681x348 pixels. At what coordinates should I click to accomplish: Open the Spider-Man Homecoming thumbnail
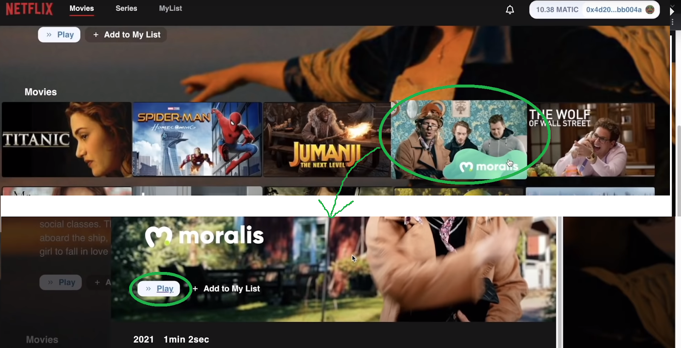197,139
